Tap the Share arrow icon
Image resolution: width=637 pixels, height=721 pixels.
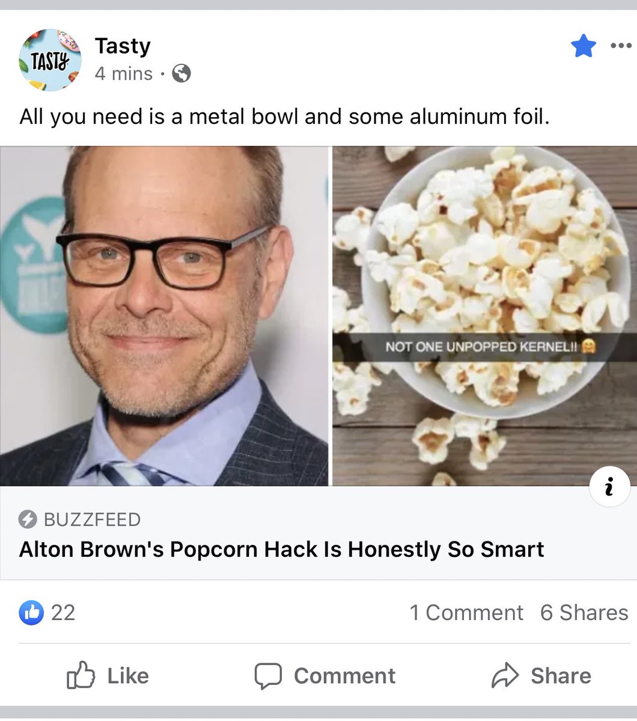coord(505,675)
